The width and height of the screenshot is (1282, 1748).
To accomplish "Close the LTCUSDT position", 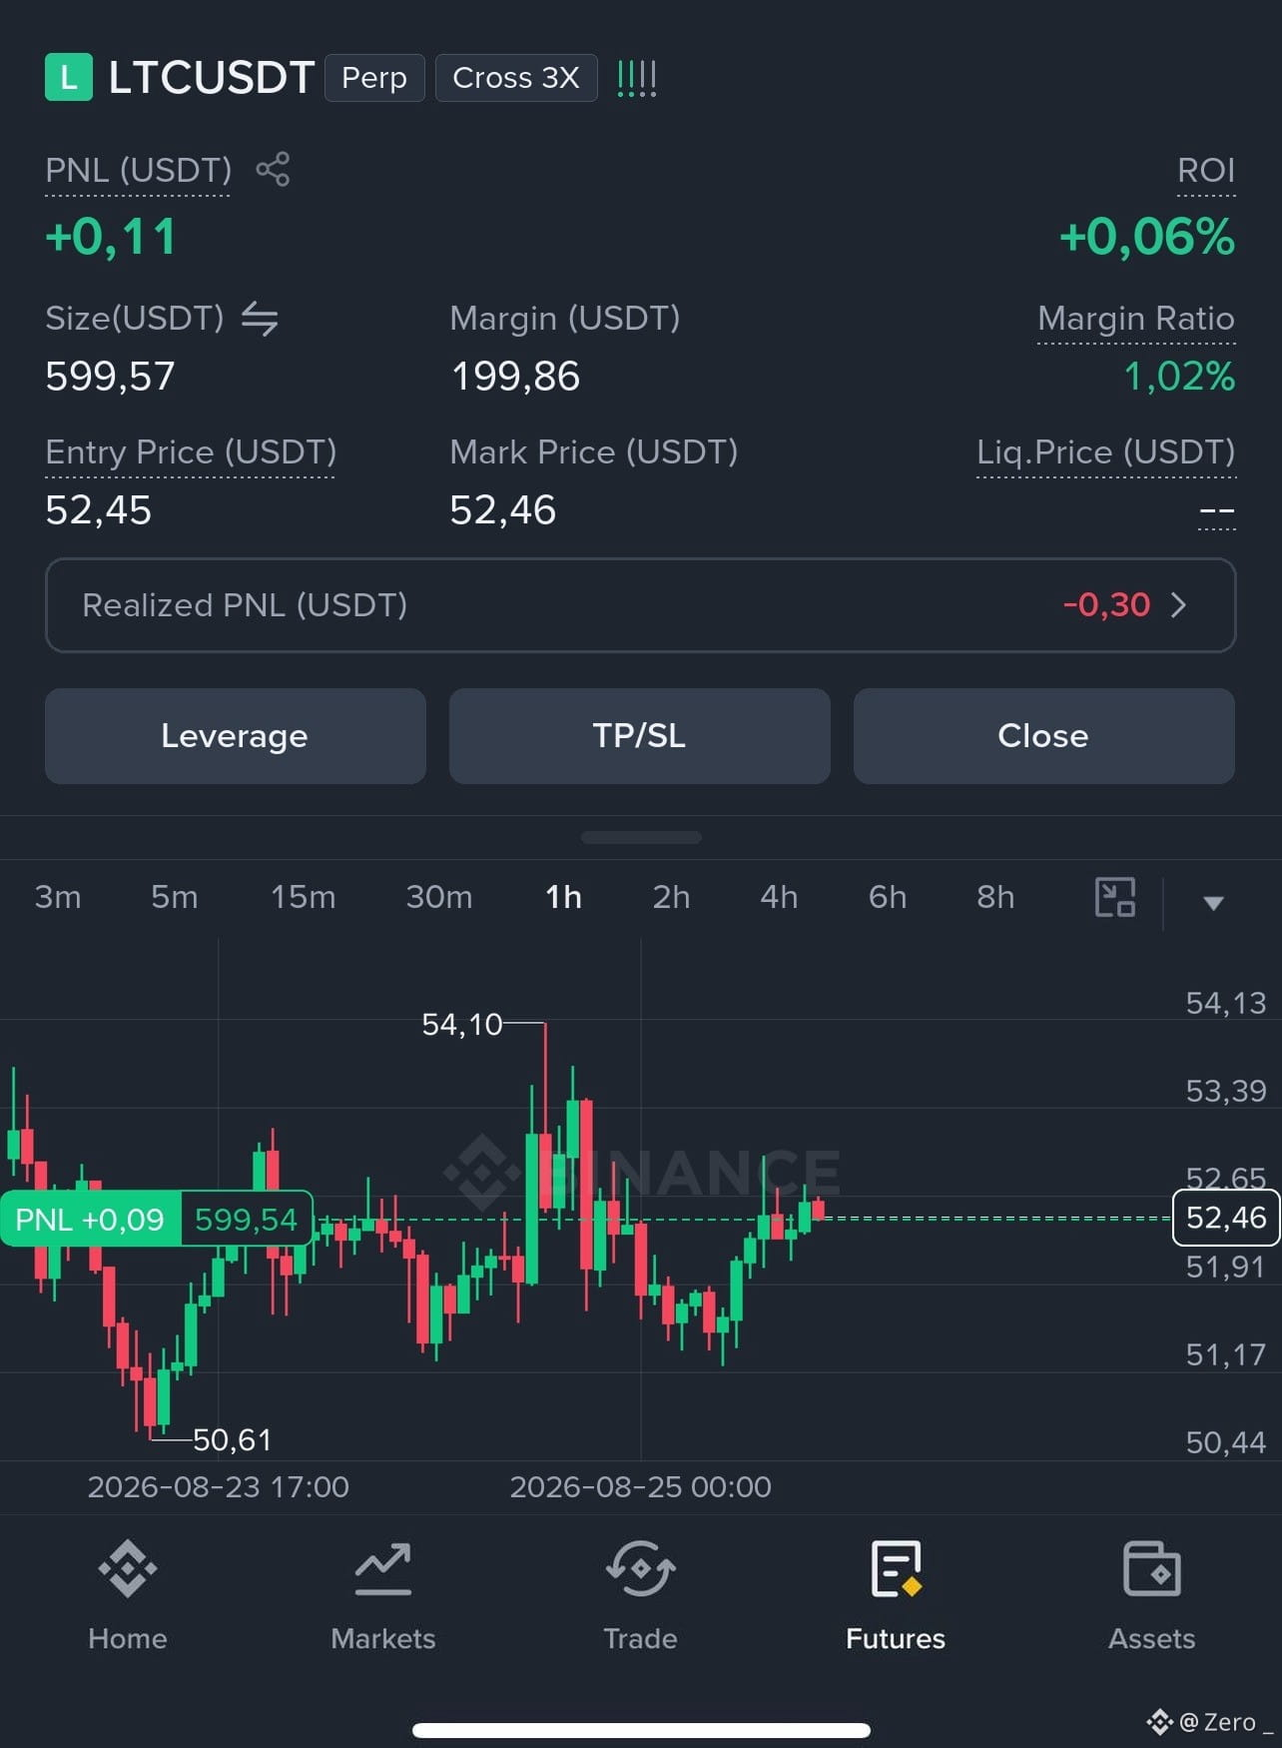I will tap(1044, 736).
